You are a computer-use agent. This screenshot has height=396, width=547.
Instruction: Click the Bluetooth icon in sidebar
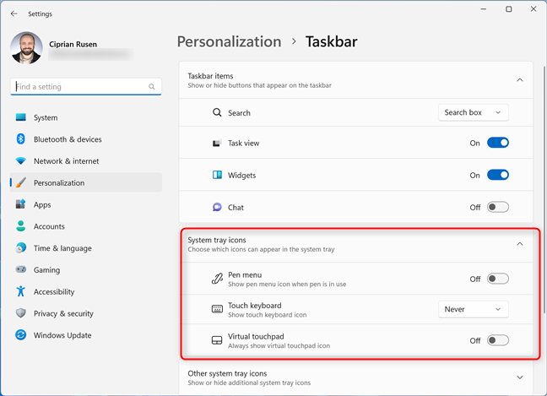point(21,138)
